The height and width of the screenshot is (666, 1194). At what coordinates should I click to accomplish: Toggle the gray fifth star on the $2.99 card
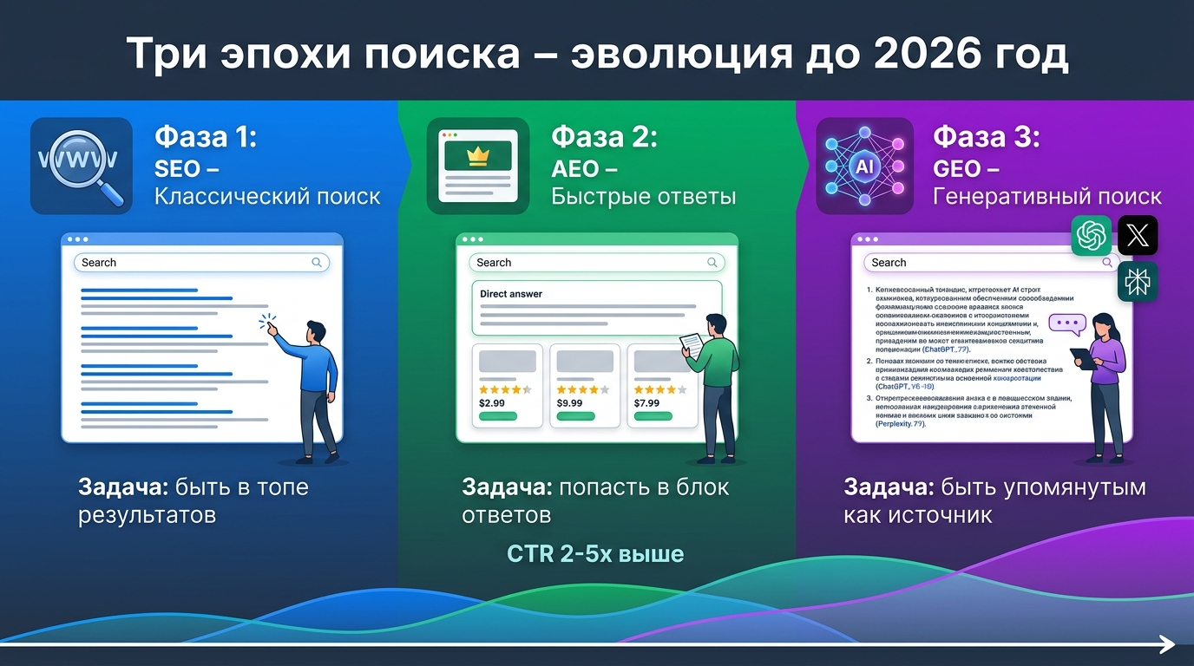(527, 388)
